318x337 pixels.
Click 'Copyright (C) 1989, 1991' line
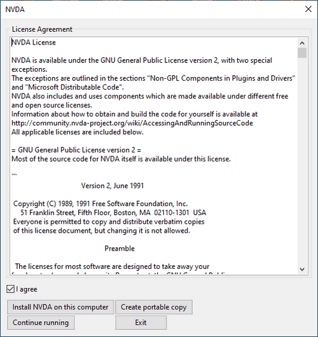(x=100, y=203)
